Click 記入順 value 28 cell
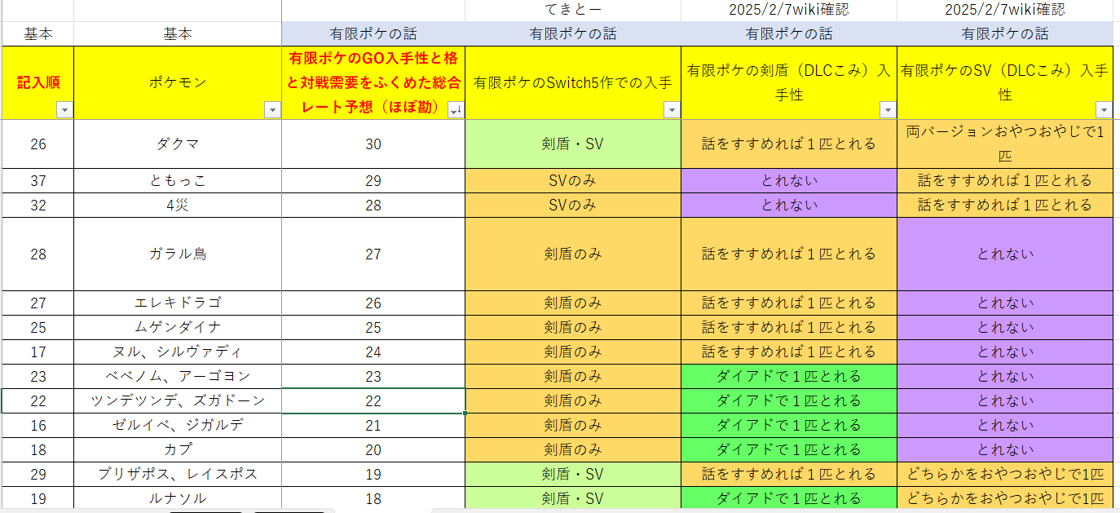This screenshot has height=513, width=1120. [x=37, y=254]
